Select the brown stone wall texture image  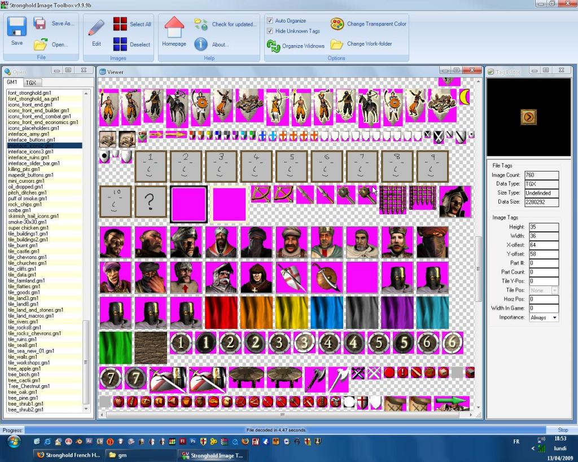tap(150, 348)
